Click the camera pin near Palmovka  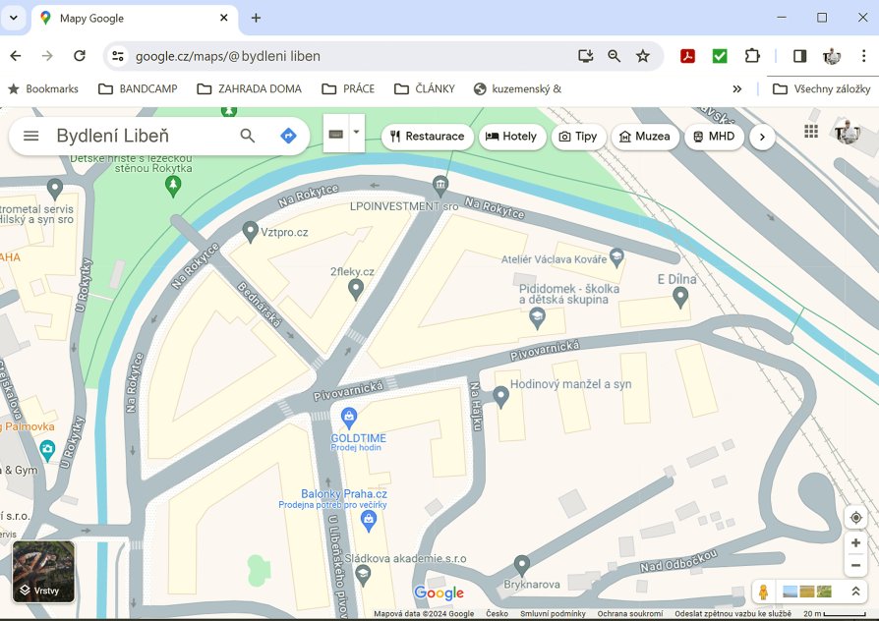pyautogui.click(x=47, y=449)
